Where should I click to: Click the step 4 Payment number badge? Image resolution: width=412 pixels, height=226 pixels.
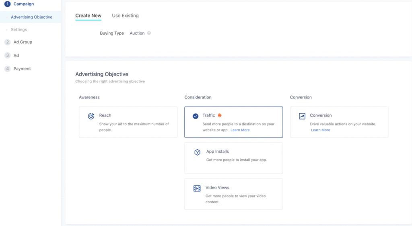pyautogui.click(x=7, y=69)
